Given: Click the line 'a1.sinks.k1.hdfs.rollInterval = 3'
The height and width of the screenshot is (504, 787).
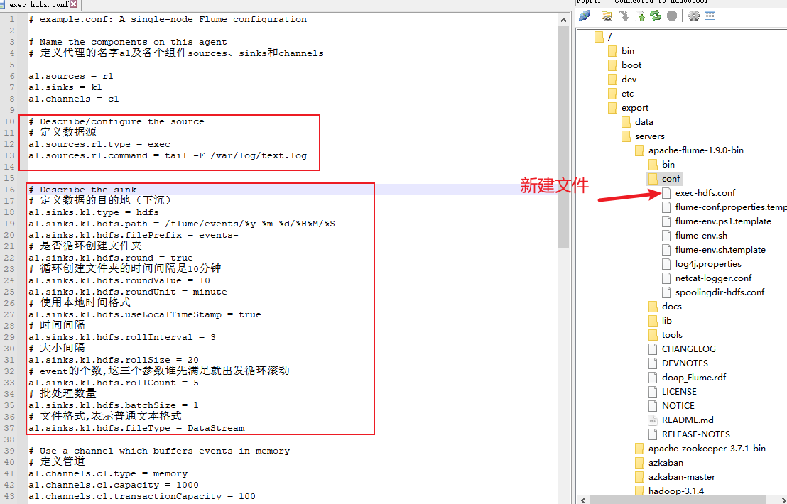Looking at the screenshot, I should pyautogui.click(x=122, y=337).
